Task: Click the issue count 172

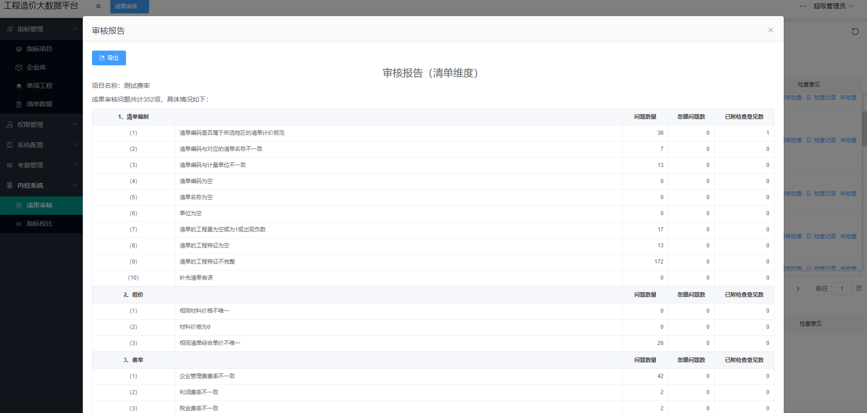Action: [659, 262]
